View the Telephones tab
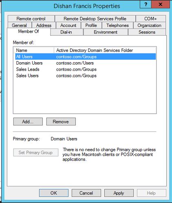The height and width of the screenshot is (203, 172). click(117, 25)
